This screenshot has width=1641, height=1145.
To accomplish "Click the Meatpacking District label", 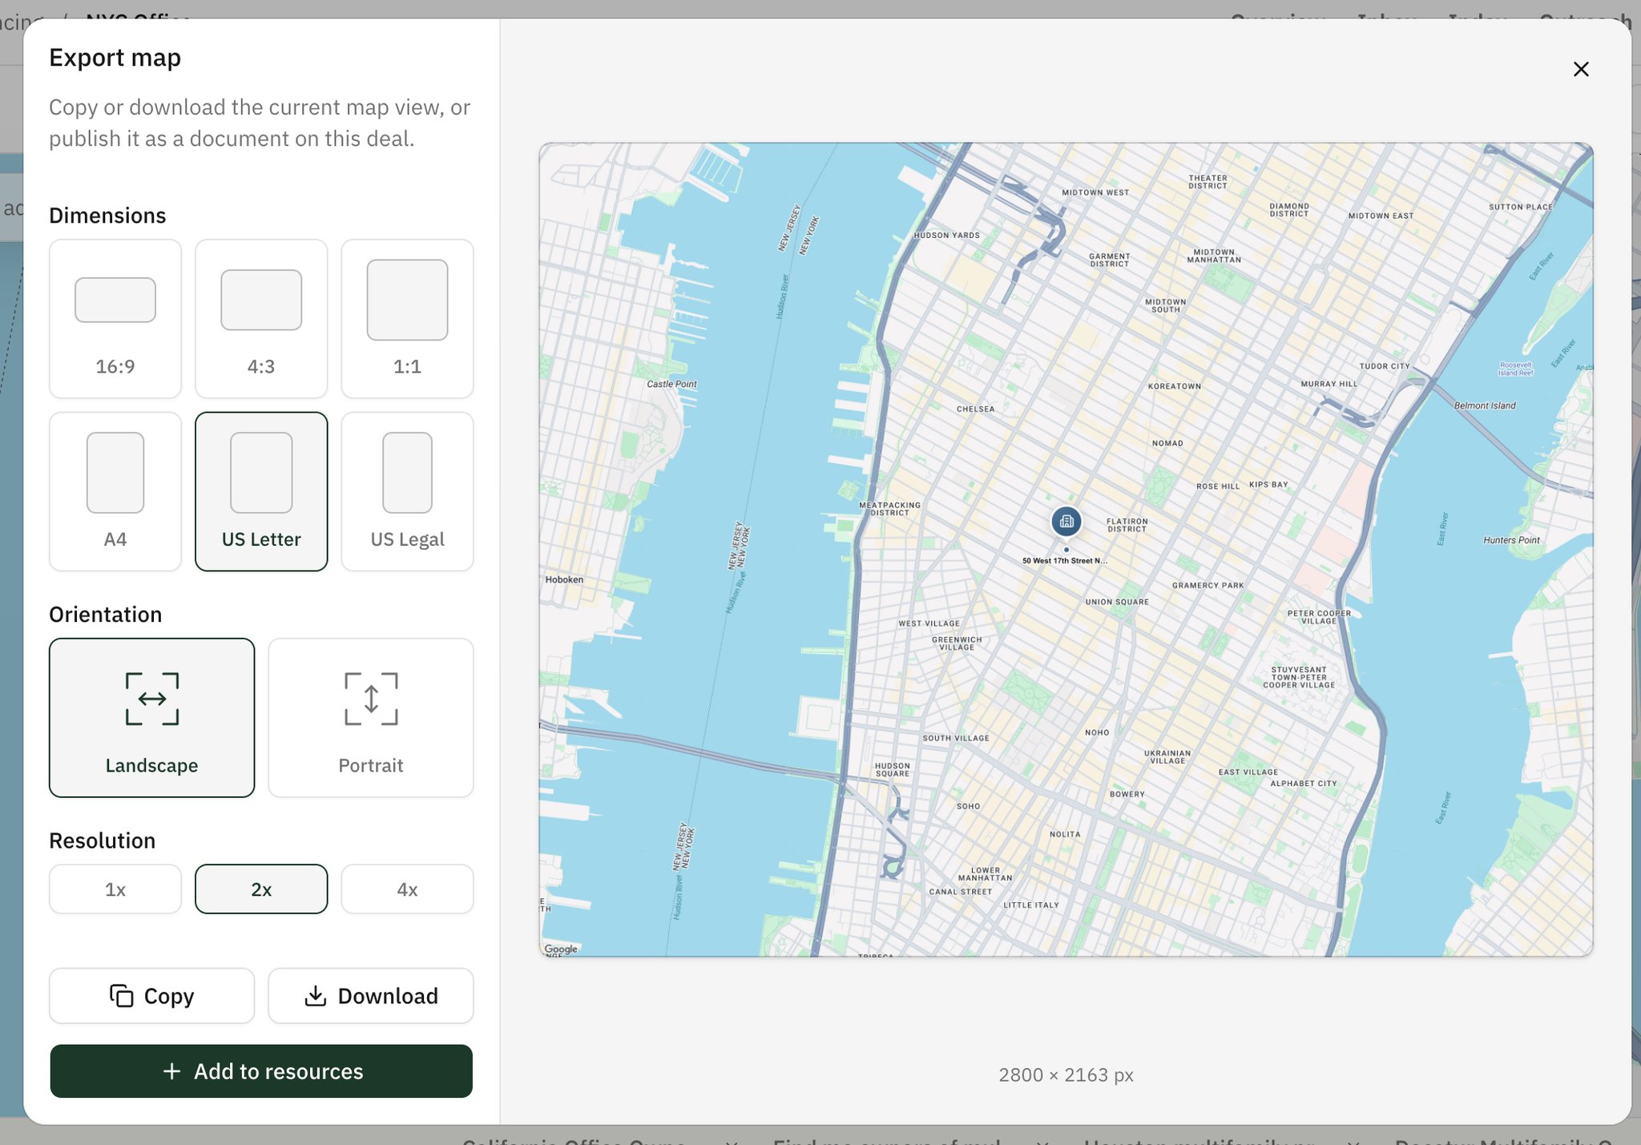I will coord(889,509).
